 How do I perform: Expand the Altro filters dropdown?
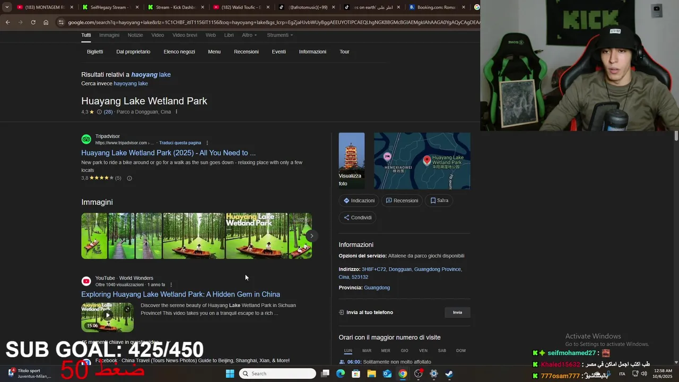point(249,35)
